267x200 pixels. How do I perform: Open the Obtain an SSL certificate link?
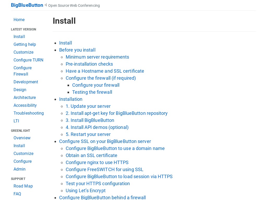click(x=92, y=155)
